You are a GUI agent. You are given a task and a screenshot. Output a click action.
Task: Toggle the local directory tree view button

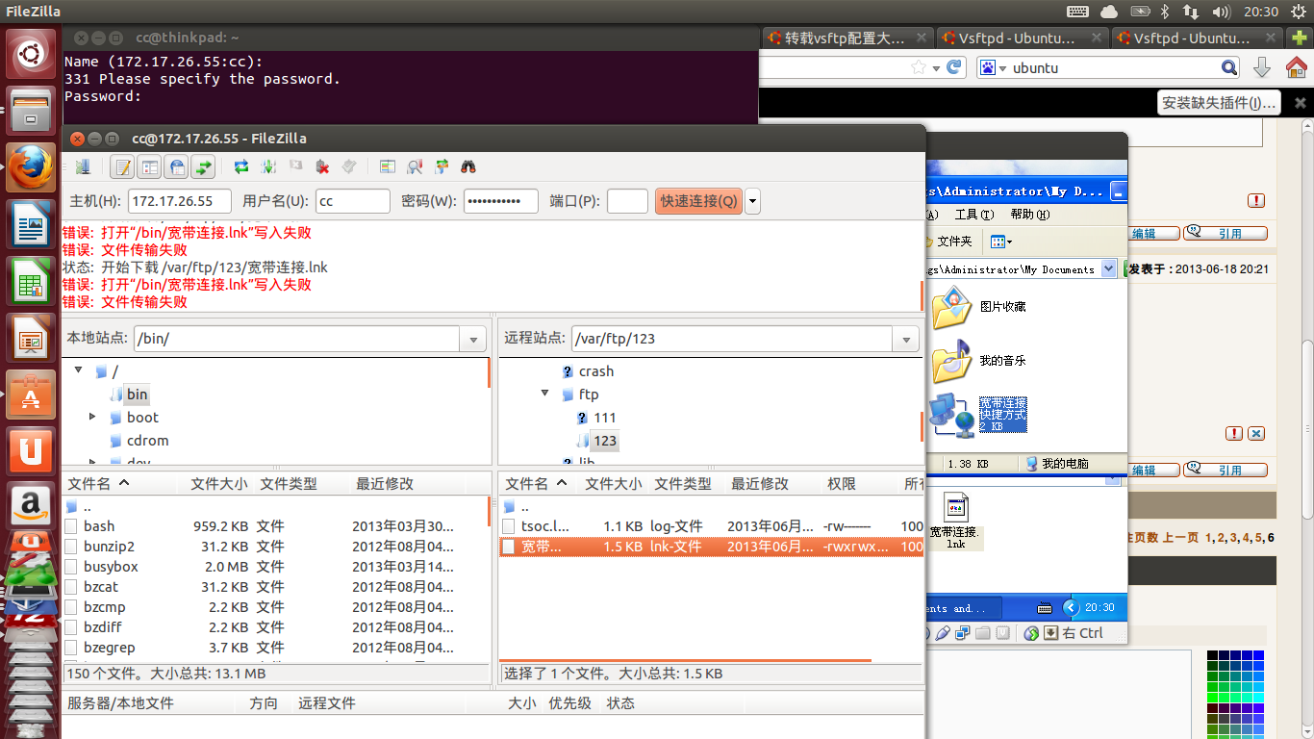click(149, 166)
